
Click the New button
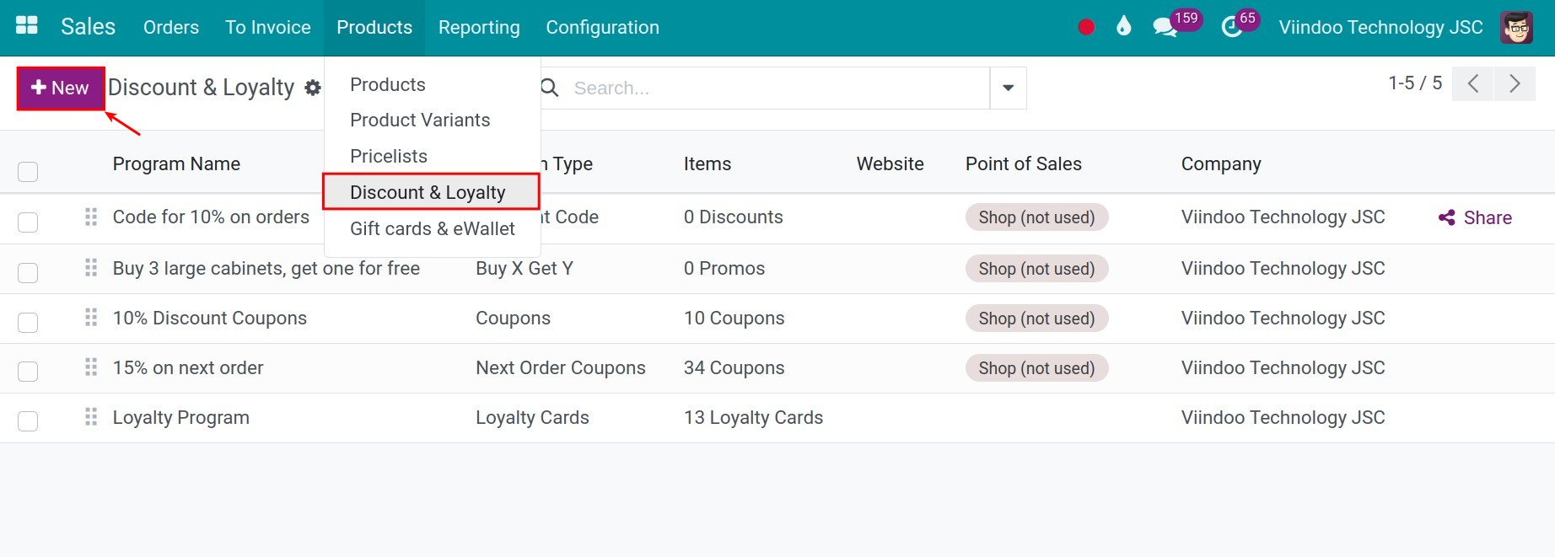point(61,88)
